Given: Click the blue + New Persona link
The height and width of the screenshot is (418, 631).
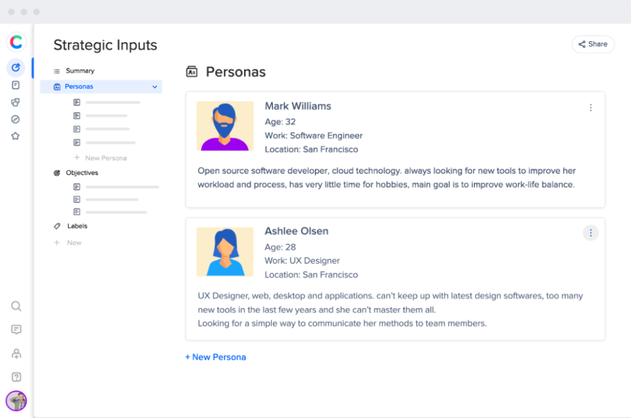Looking at the screenshot, I should pos(216,357).
